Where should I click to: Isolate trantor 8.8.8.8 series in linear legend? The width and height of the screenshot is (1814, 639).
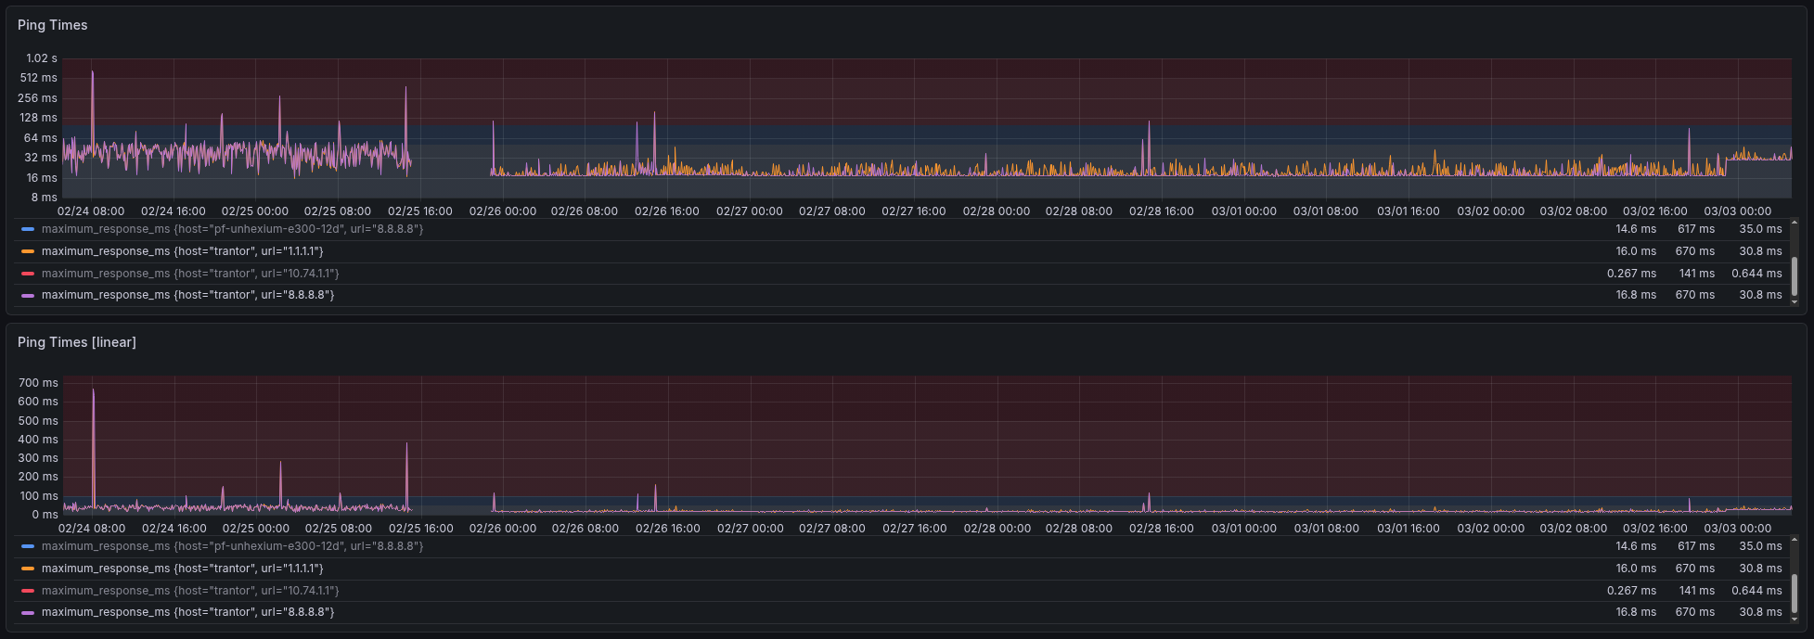[x=187, y=612]
